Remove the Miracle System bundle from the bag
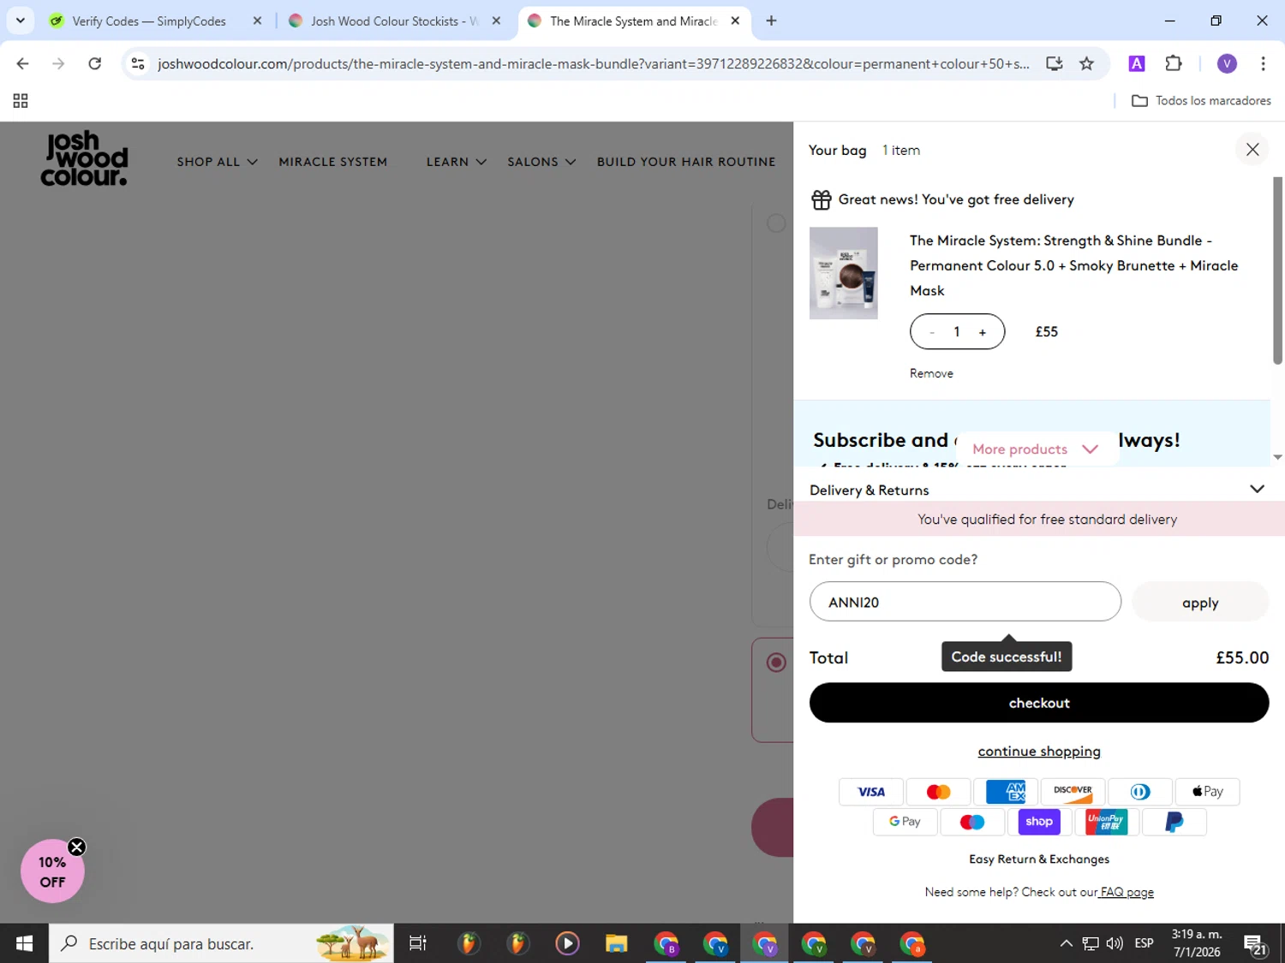1285x963 pixels. pos(931,373)
